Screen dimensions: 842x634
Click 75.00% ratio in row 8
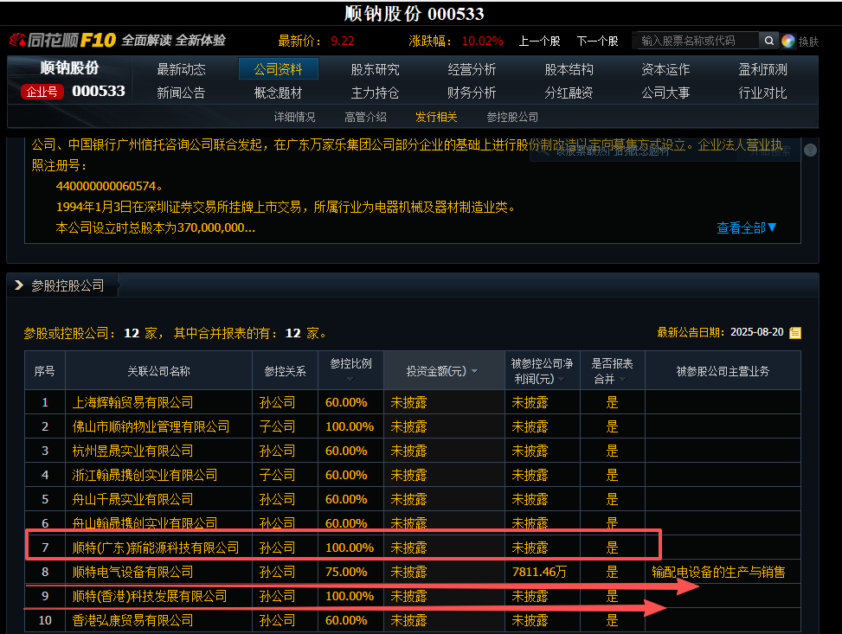[346, 572]
